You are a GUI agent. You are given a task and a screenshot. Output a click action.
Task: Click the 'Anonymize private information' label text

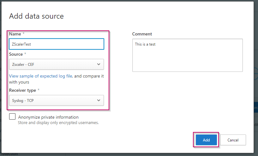[x=48, y=117]
